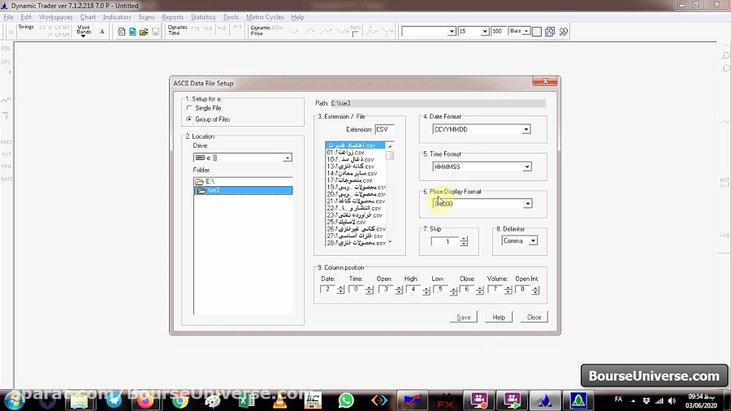Open the Indicators menu
Screen dimensions: 731x411
tap(117, 17)
